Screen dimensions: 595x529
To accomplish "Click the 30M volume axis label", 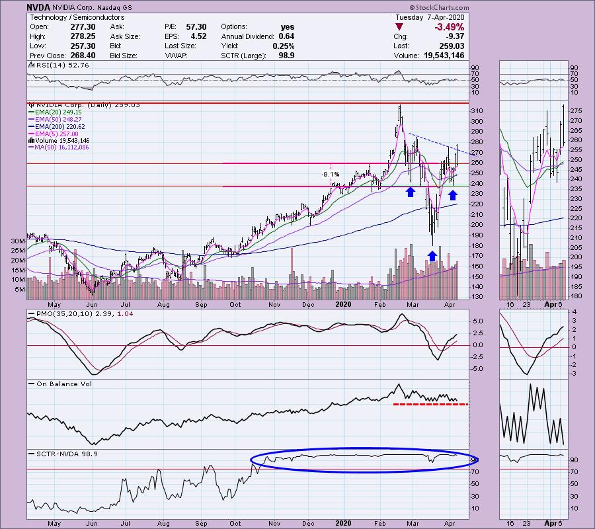I will point(18,241).
